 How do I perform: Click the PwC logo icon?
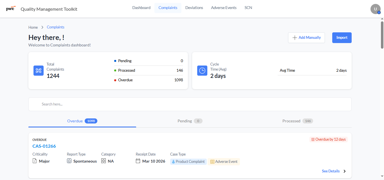[11, 8]
